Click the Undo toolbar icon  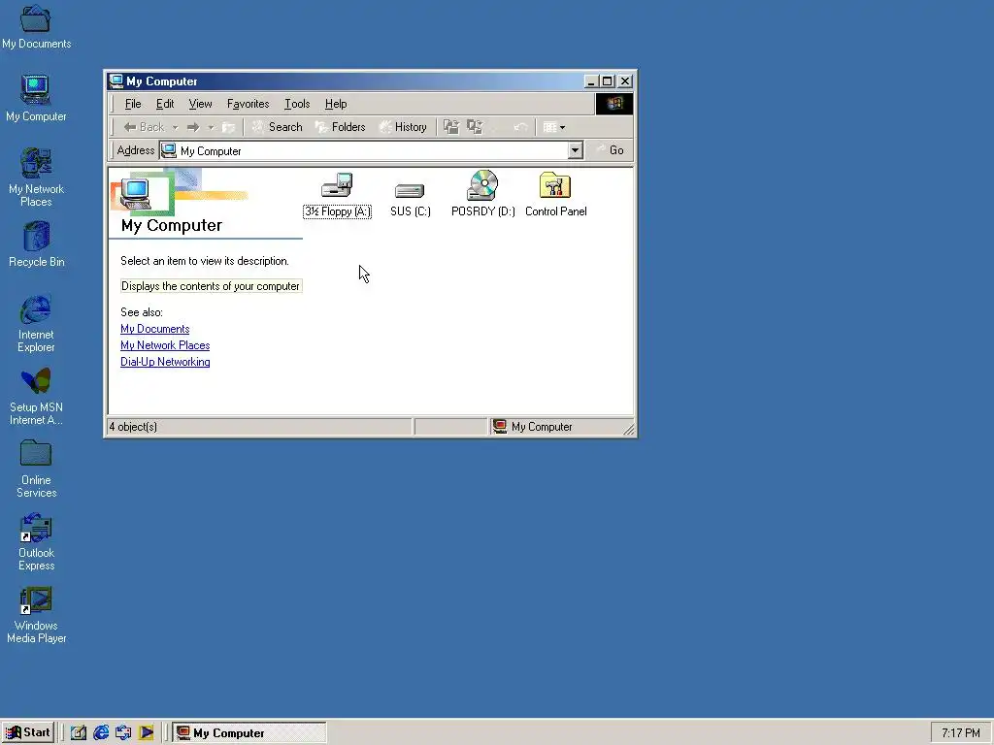click(x=520, y=127)
